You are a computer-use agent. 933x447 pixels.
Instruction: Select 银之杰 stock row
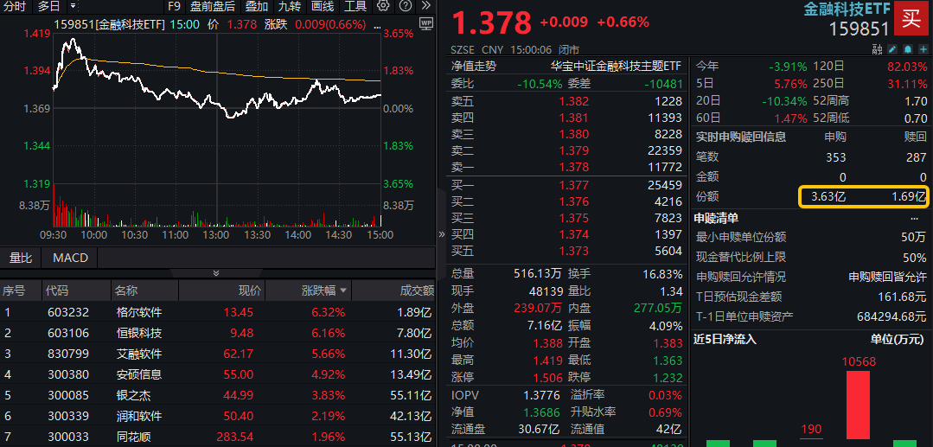click(x=217, y=395)
